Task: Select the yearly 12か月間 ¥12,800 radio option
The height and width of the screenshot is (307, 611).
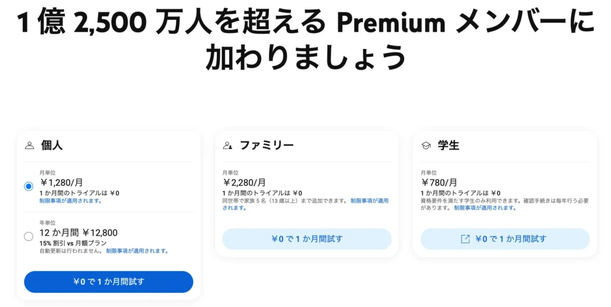Action: (29, 236)
